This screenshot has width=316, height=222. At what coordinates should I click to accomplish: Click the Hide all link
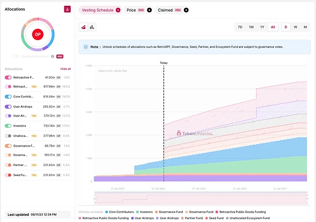coord(65,69)
